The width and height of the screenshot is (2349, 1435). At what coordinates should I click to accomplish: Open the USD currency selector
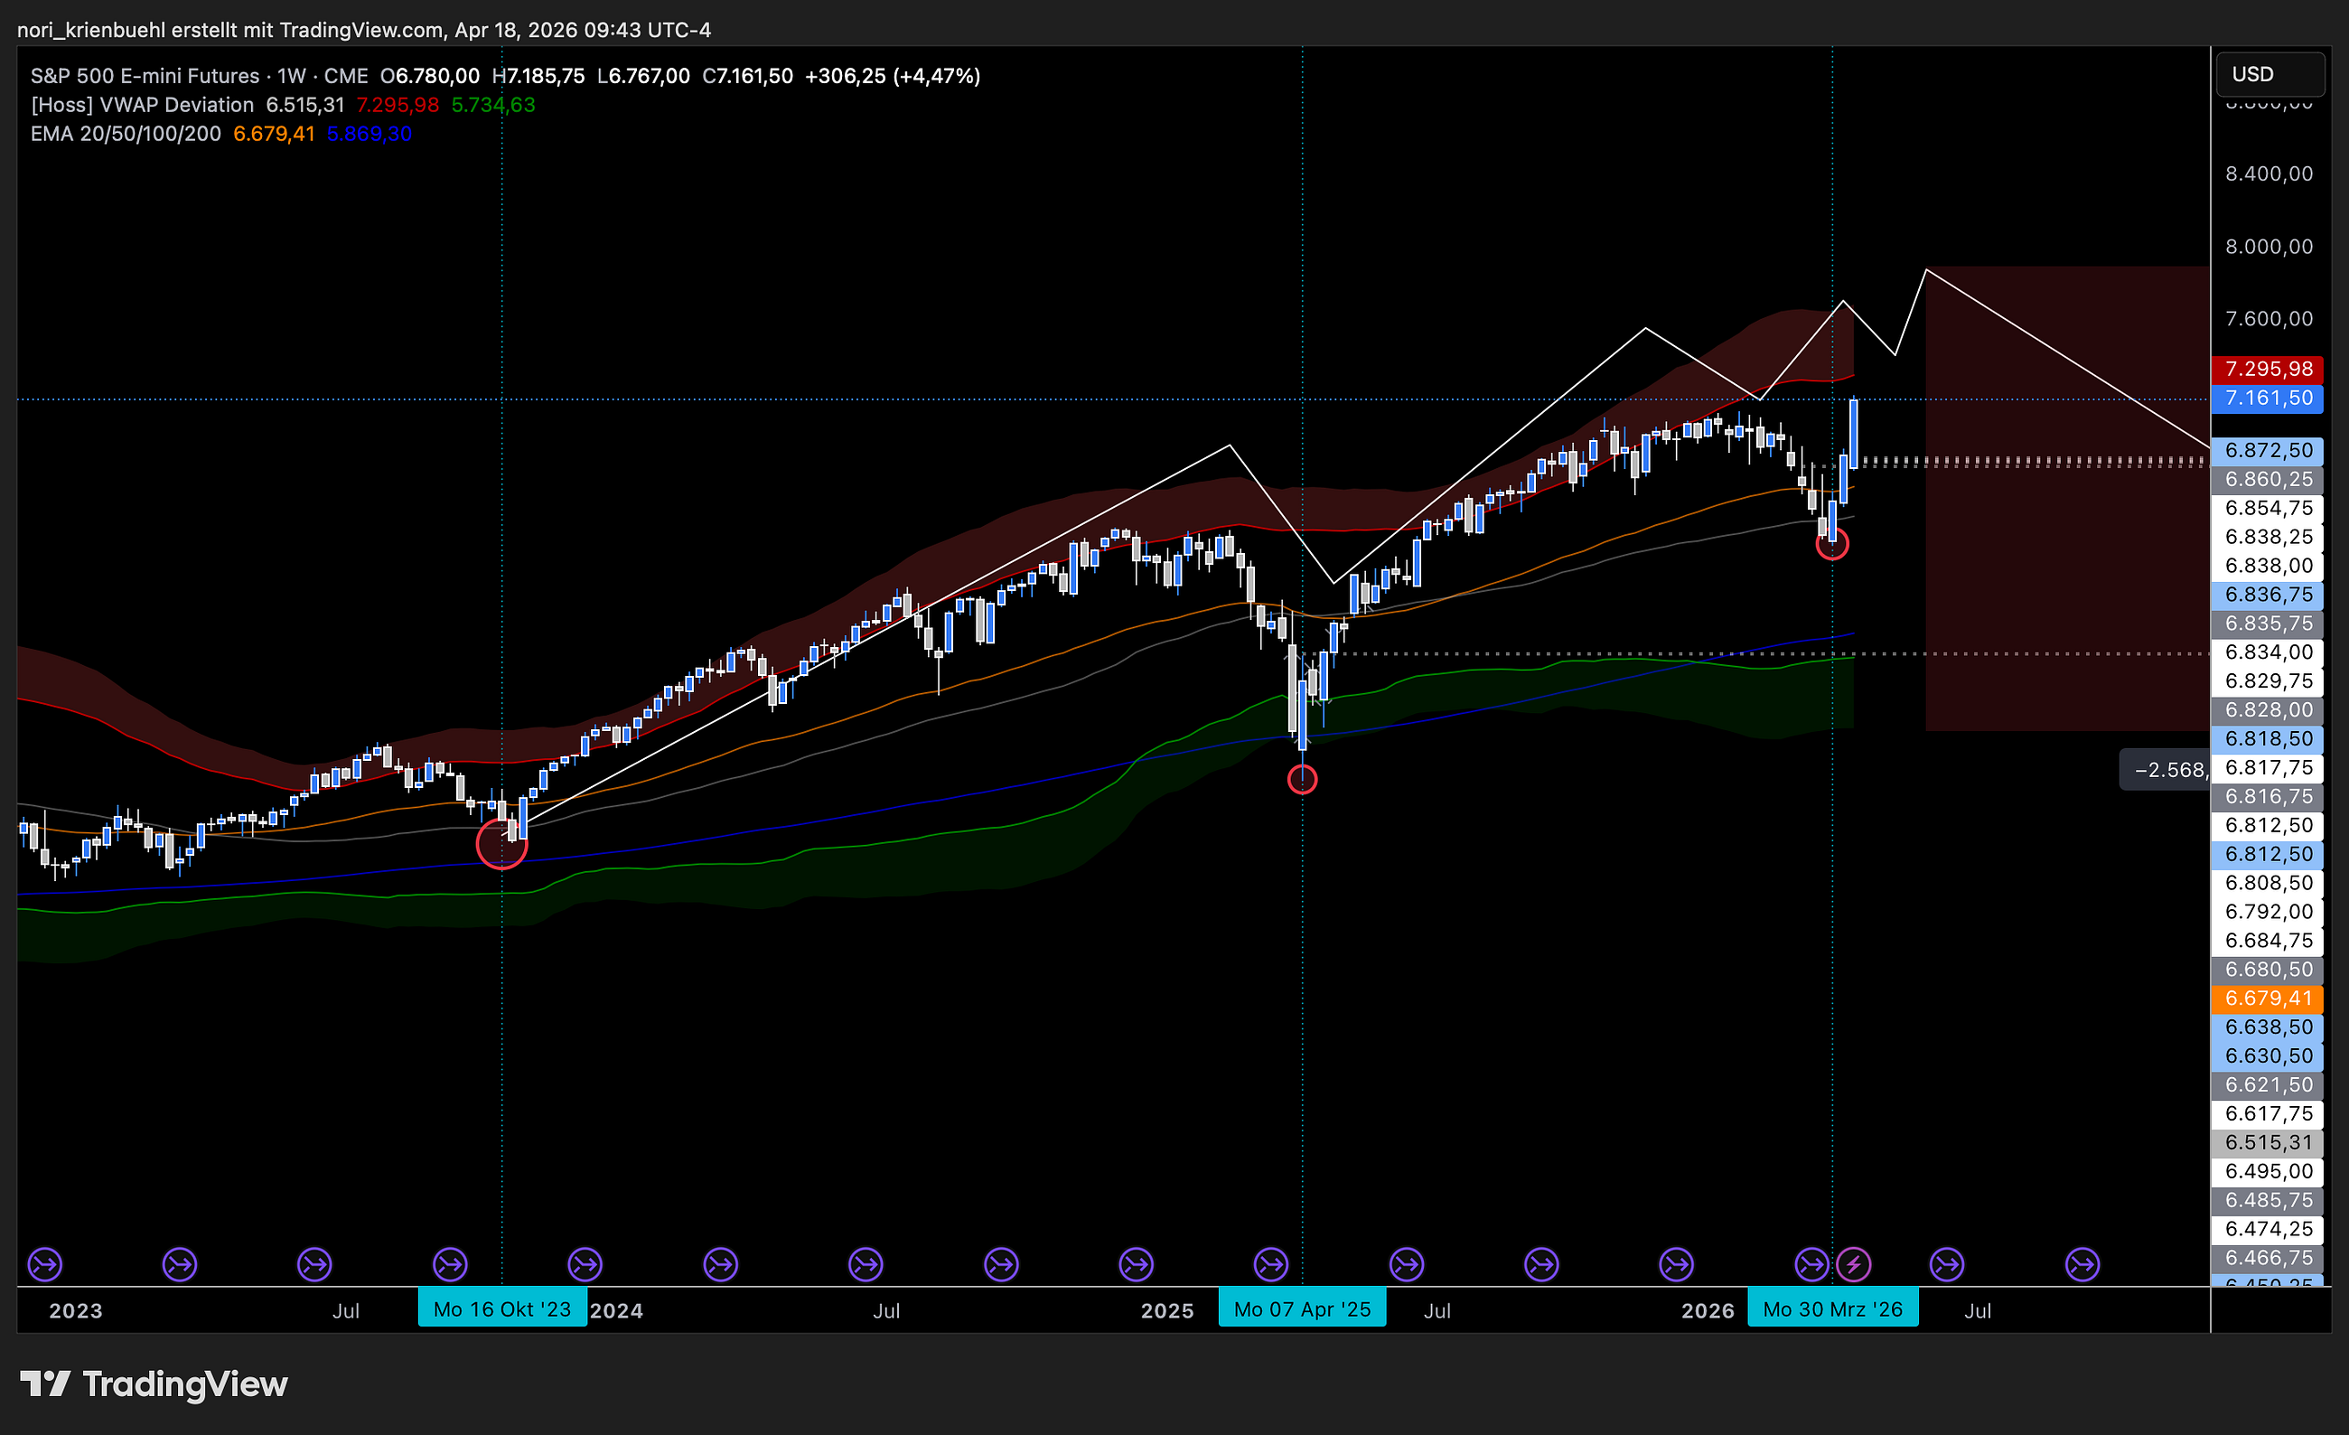(x=2269, y=74)
